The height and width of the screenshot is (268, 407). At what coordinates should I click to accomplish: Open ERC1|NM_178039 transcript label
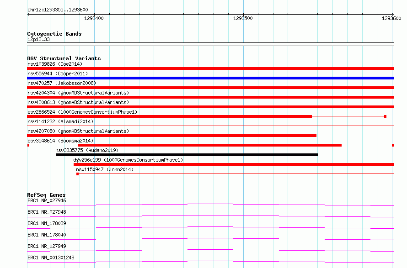47,223
